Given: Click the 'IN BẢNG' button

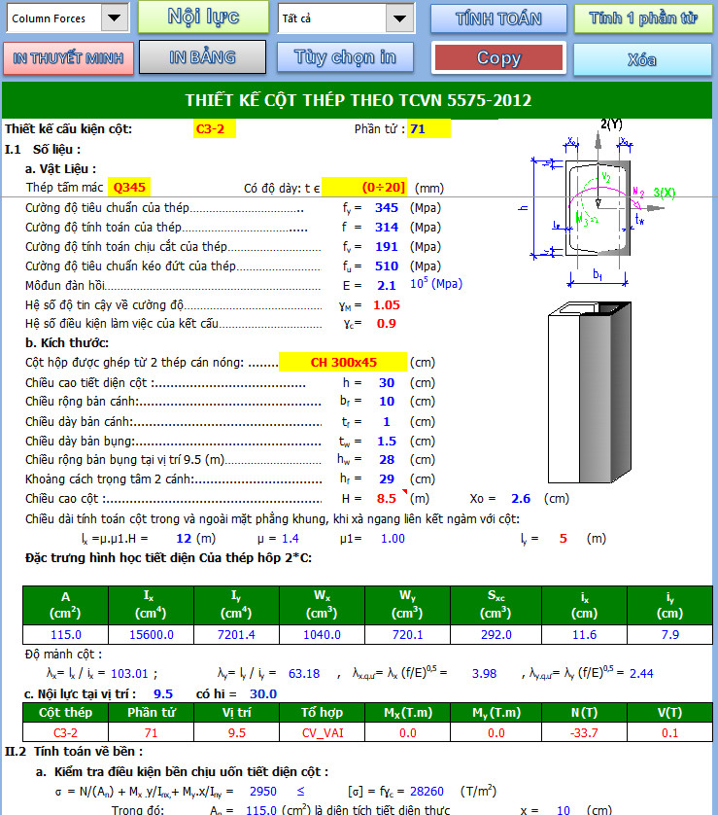Looking at the screenshot, I should pyautogui.click(x=202, y=57).
